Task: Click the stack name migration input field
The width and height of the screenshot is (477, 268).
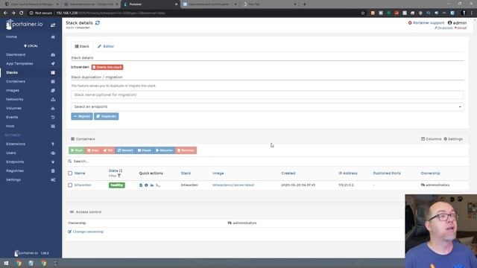Action: (267, 95)
